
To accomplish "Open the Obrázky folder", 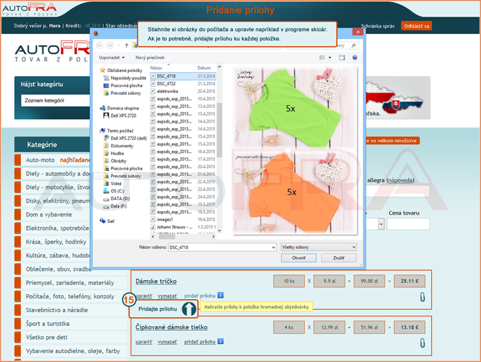I will coord(118,161).
